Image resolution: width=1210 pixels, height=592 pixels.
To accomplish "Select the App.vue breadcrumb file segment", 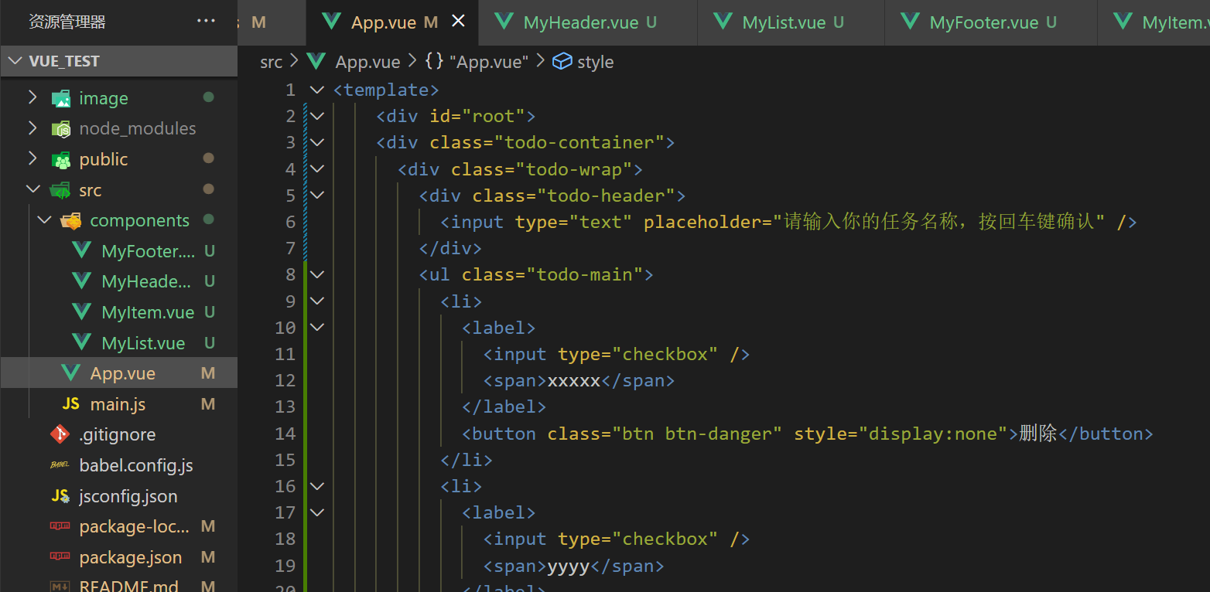I will (367, 62).
